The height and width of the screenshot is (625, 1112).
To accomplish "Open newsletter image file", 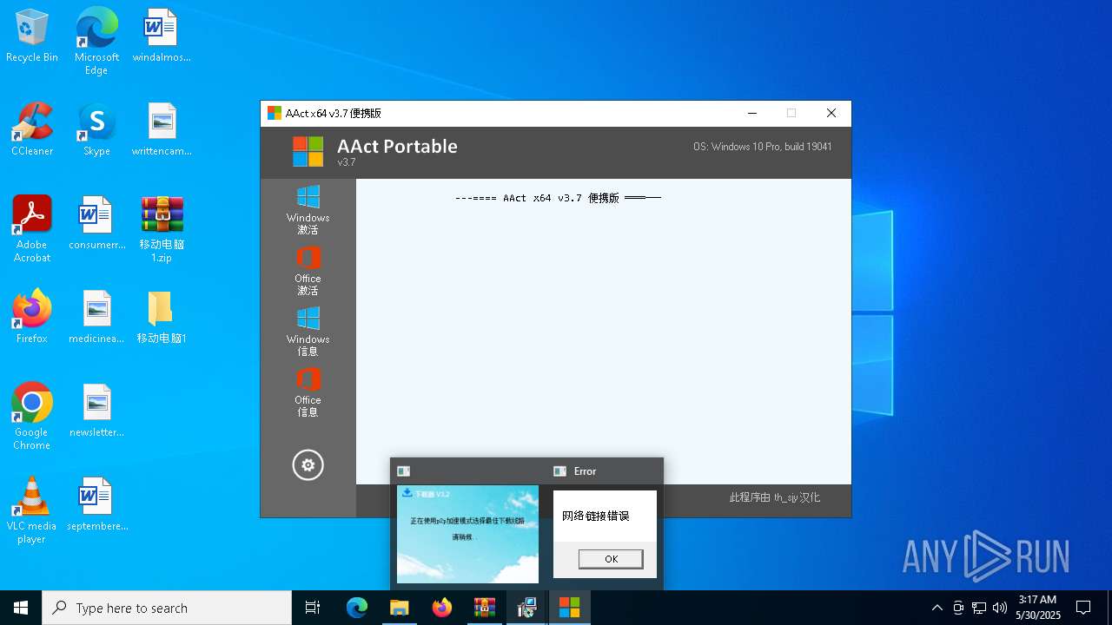I will [96, 411].
